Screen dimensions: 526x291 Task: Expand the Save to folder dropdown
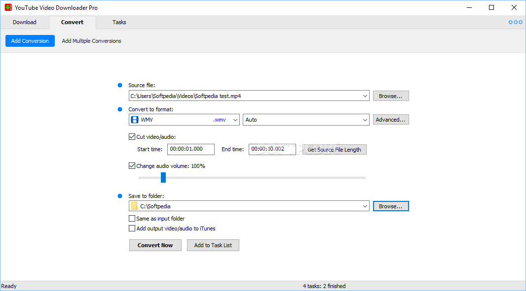click(x=365, y=206)
